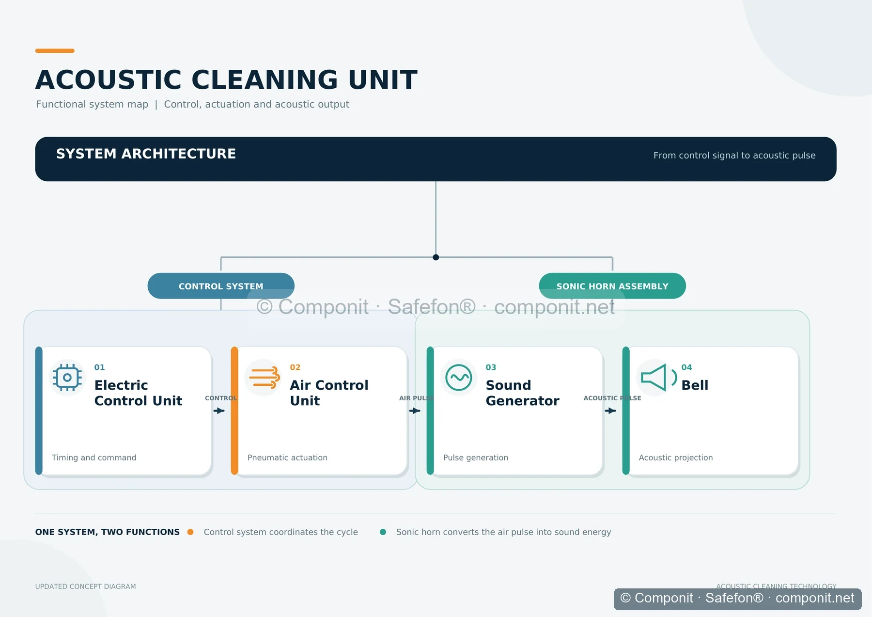Image resolution: width=872 pixels, height=617 pixels.
Task: Click the teal legend dot for sonic horn
Action: click(383, 532)
